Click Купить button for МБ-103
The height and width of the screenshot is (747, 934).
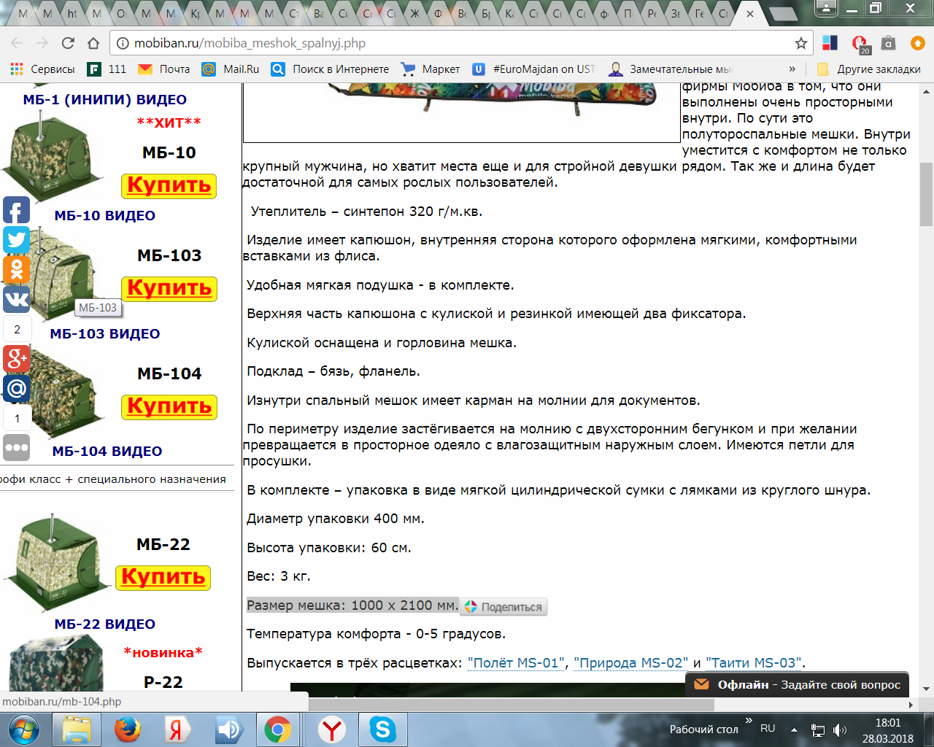coord(169,289)
